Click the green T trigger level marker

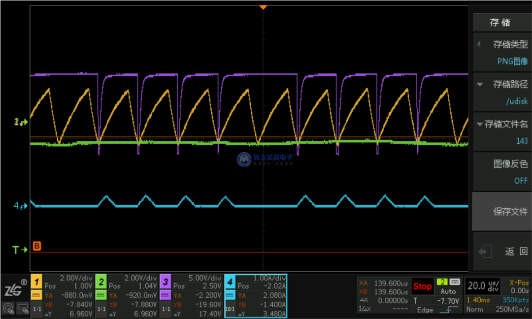tap(20, 250)
